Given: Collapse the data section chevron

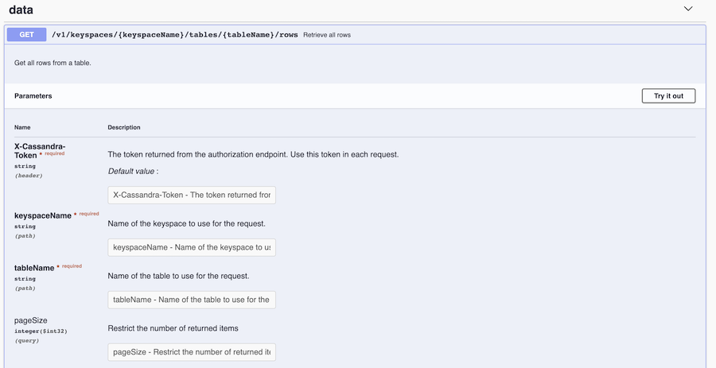Looking at the screenshot, I should [688, 9].
